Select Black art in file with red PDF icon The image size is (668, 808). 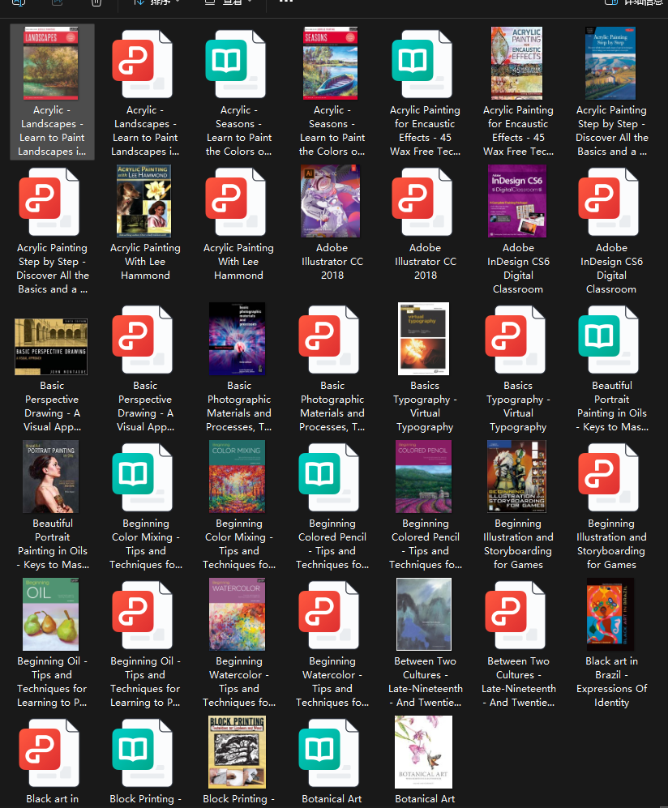pos(49,752)
